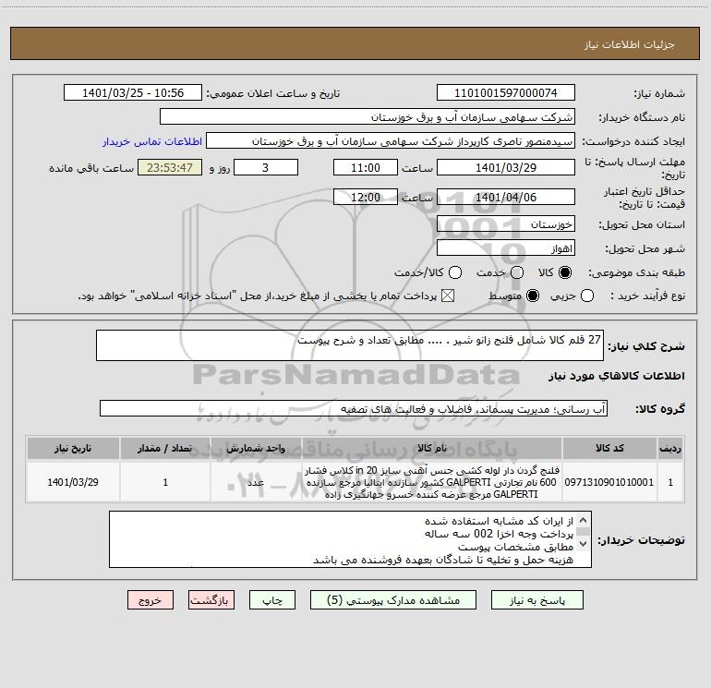The width and height of the screenshot is (711, 688).
Task: Select the 'خدمت' radio button
Action: tap(517, 272)
